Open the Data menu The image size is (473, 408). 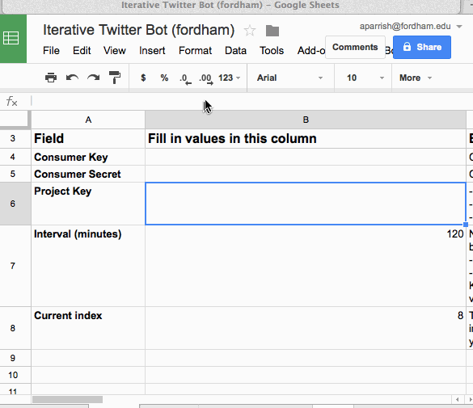point(235,50)
